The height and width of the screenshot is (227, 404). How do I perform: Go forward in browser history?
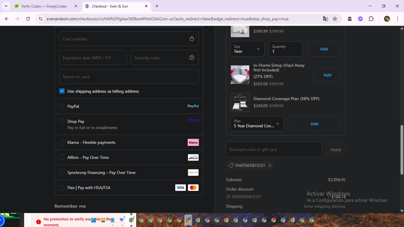[17, 19]
